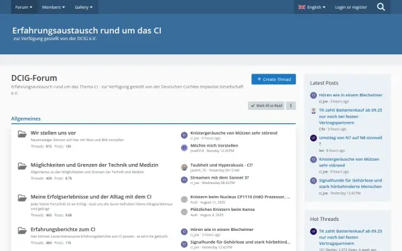Open Wir stellen uns vor forum
Image resolution: width=402 pixels, height=251 pixels.
click(x=53, y=133)
